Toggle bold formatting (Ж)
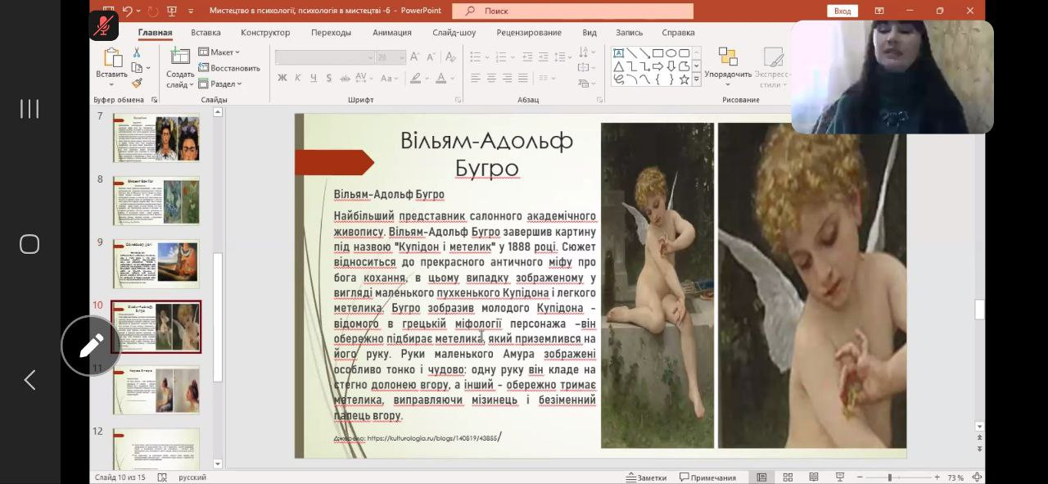The height and width of the screenshot is (484, 1048). (x=282, y=78)
